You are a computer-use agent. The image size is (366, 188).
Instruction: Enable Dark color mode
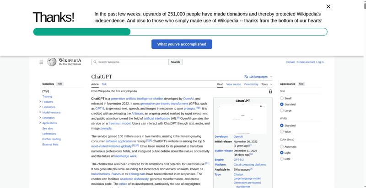click(282, 159)
